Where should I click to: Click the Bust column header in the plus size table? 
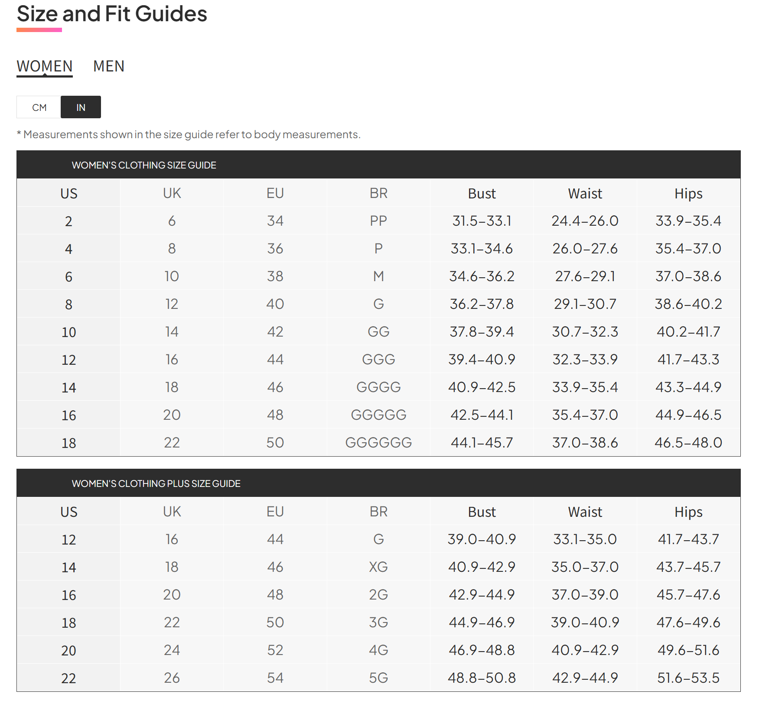[x=482, y=512]
